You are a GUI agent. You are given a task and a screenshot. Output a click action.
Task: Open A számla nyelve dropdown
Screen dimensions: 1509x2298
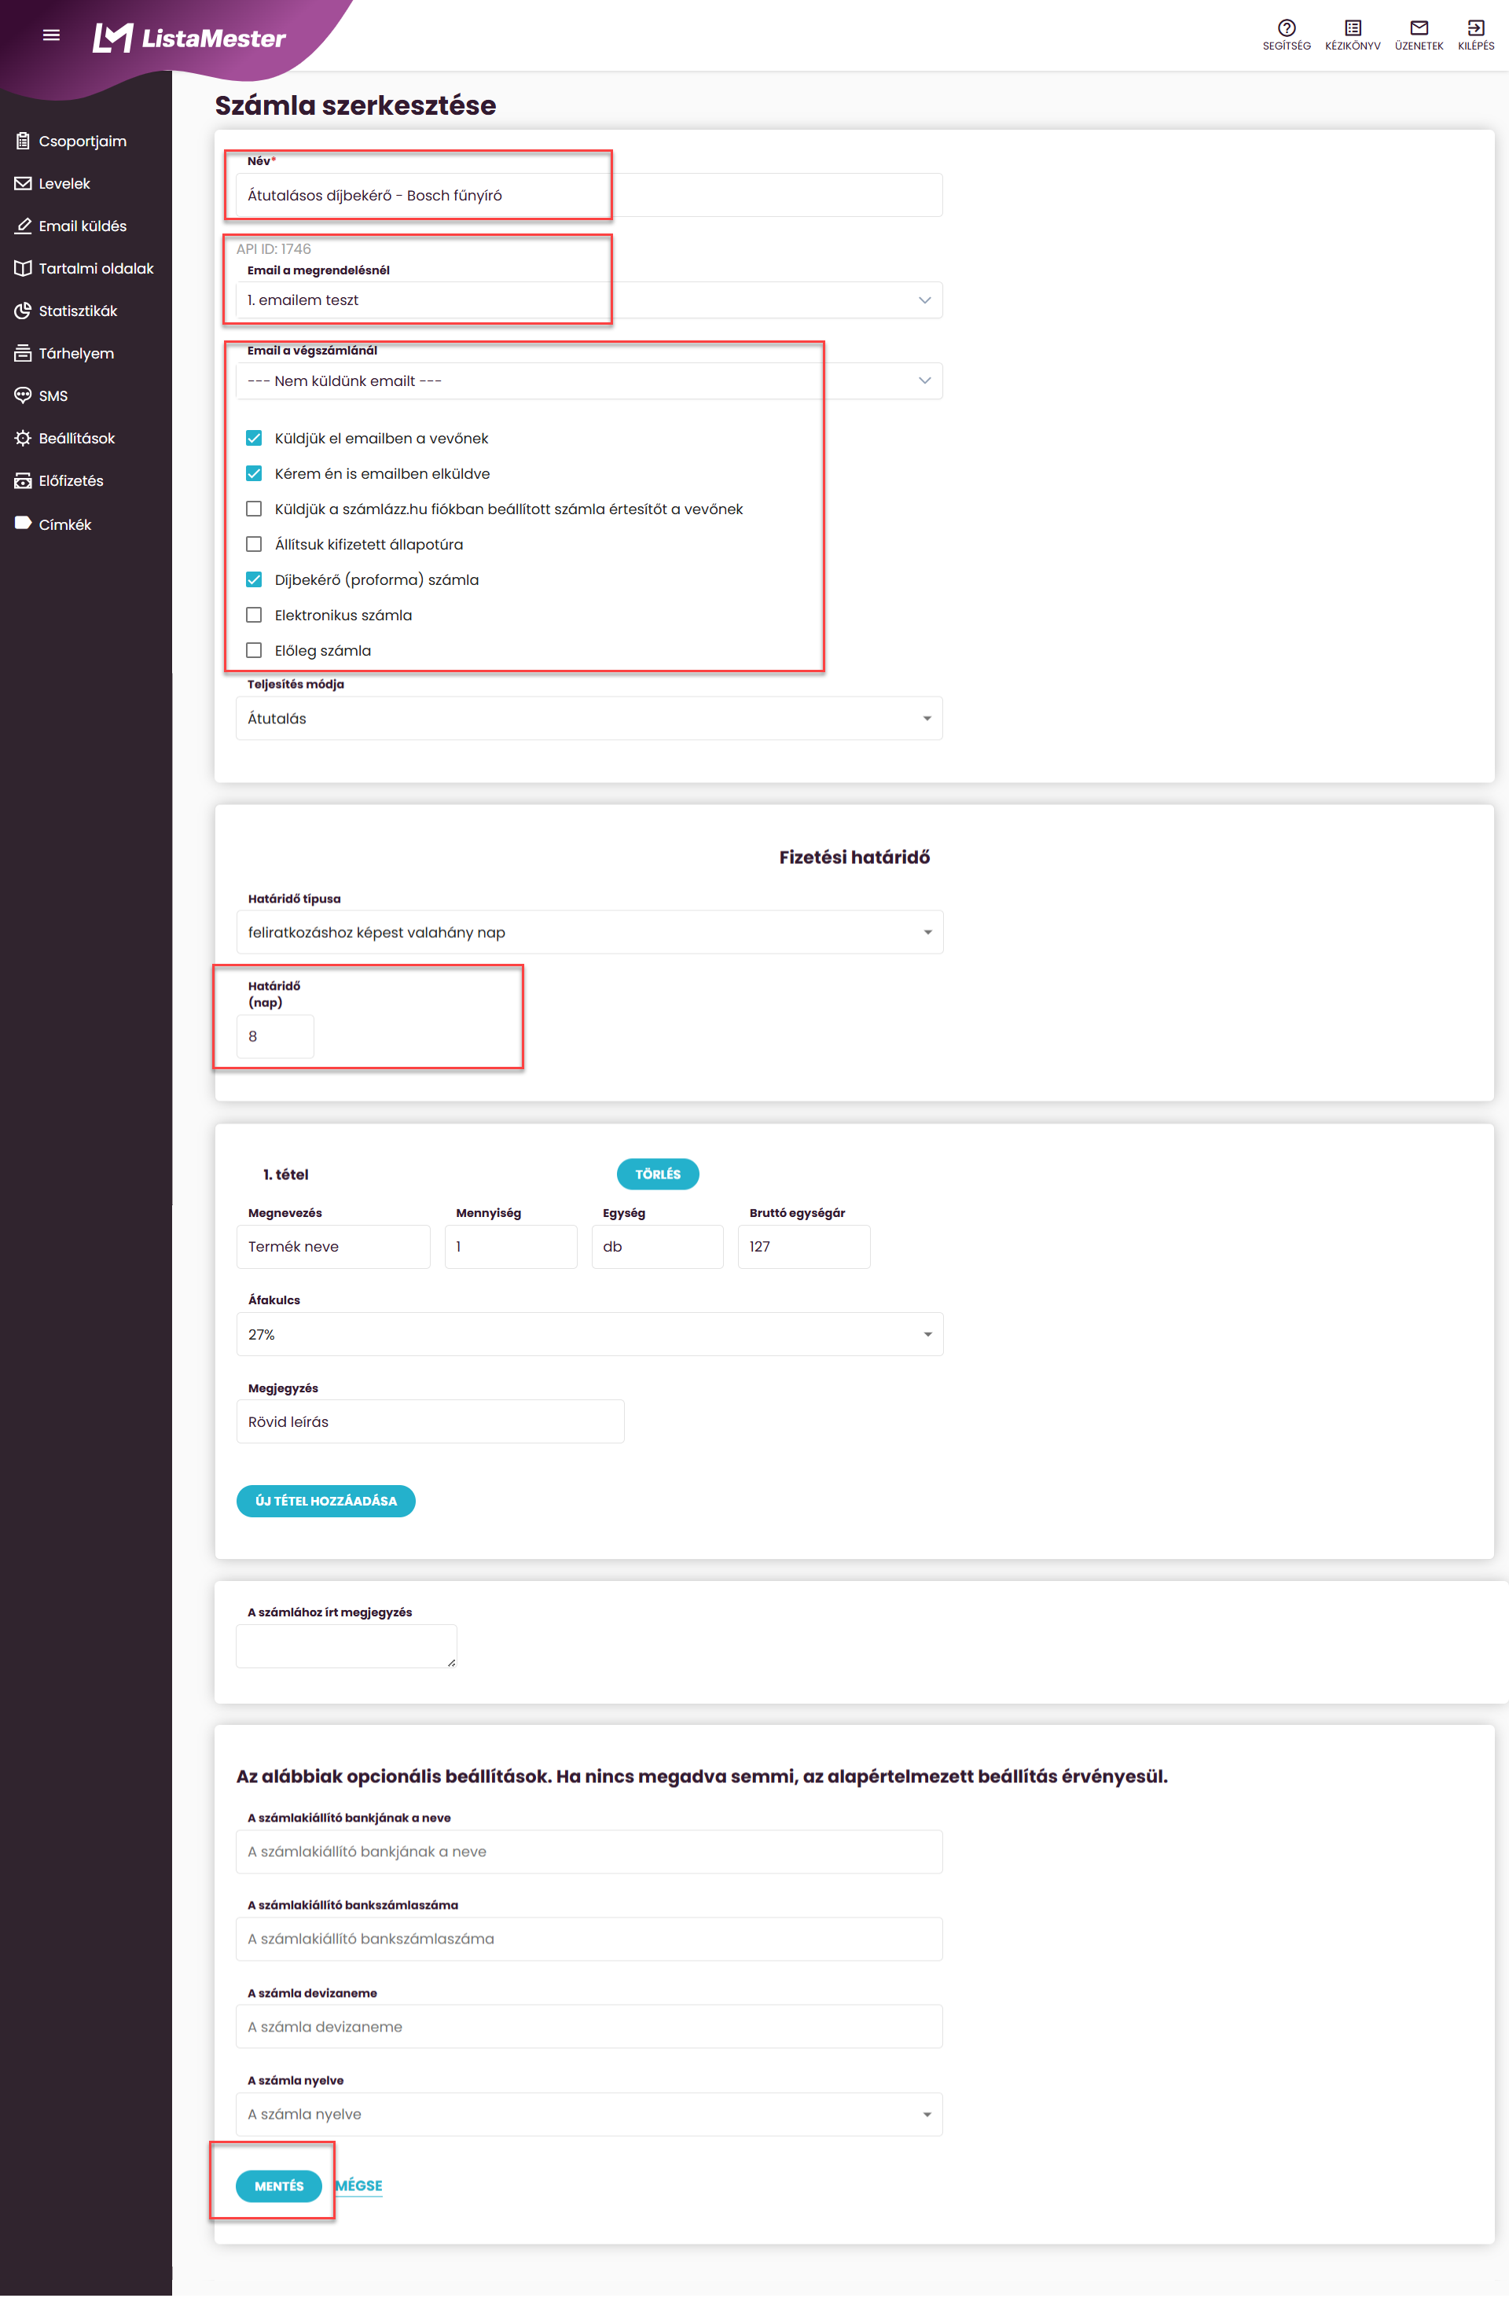point(589,2115)
